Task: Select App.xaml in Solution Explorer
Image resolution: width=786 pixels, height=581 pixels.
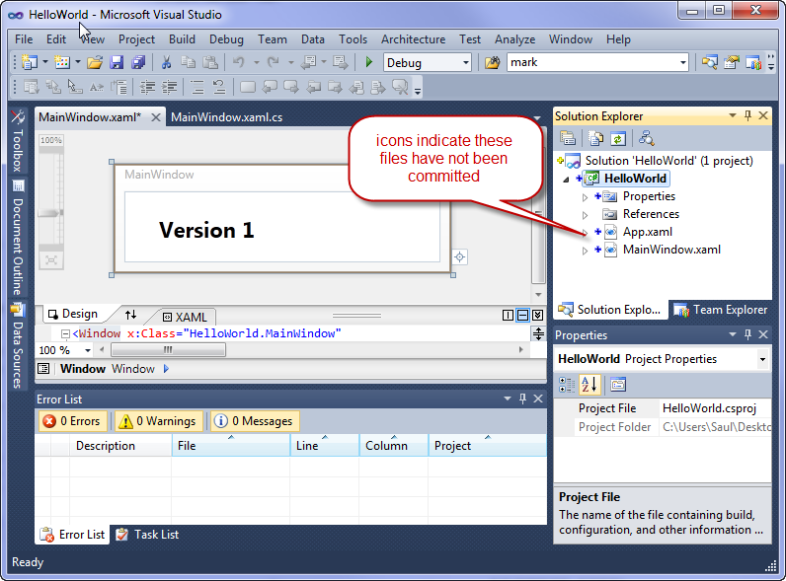Action: tap(647, 232)
